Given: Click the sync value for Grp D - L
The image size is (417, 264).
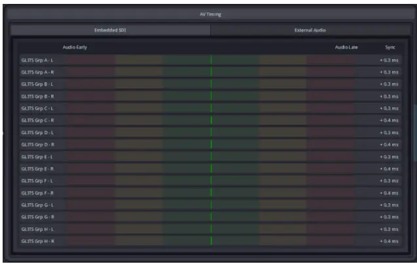Looking at the screenshot, I should (389, 133).
